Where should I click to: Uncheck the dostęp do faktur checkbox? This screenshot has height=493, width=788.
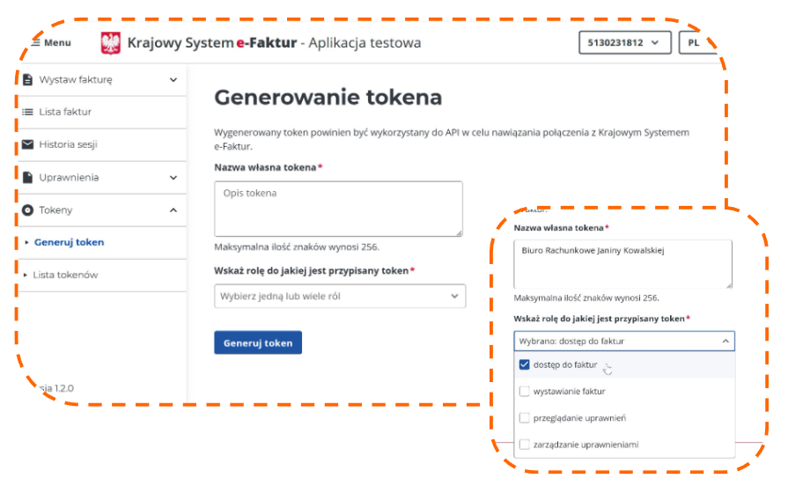tap(524, 364)
